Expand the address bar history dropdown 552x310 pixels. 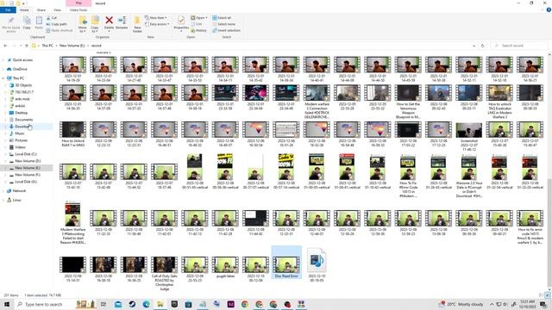click(474, 46)
